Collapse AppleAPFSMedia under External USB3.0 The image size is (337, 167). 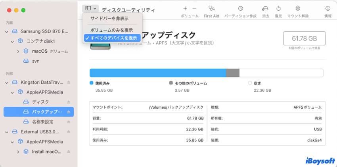tap(12, 142)
